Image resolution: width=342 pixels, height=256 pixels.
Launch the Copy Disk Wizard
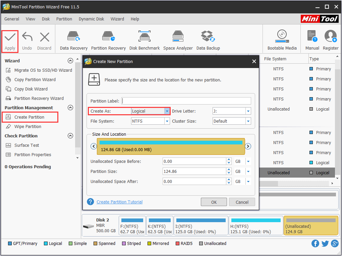click(x=26, y=89)
